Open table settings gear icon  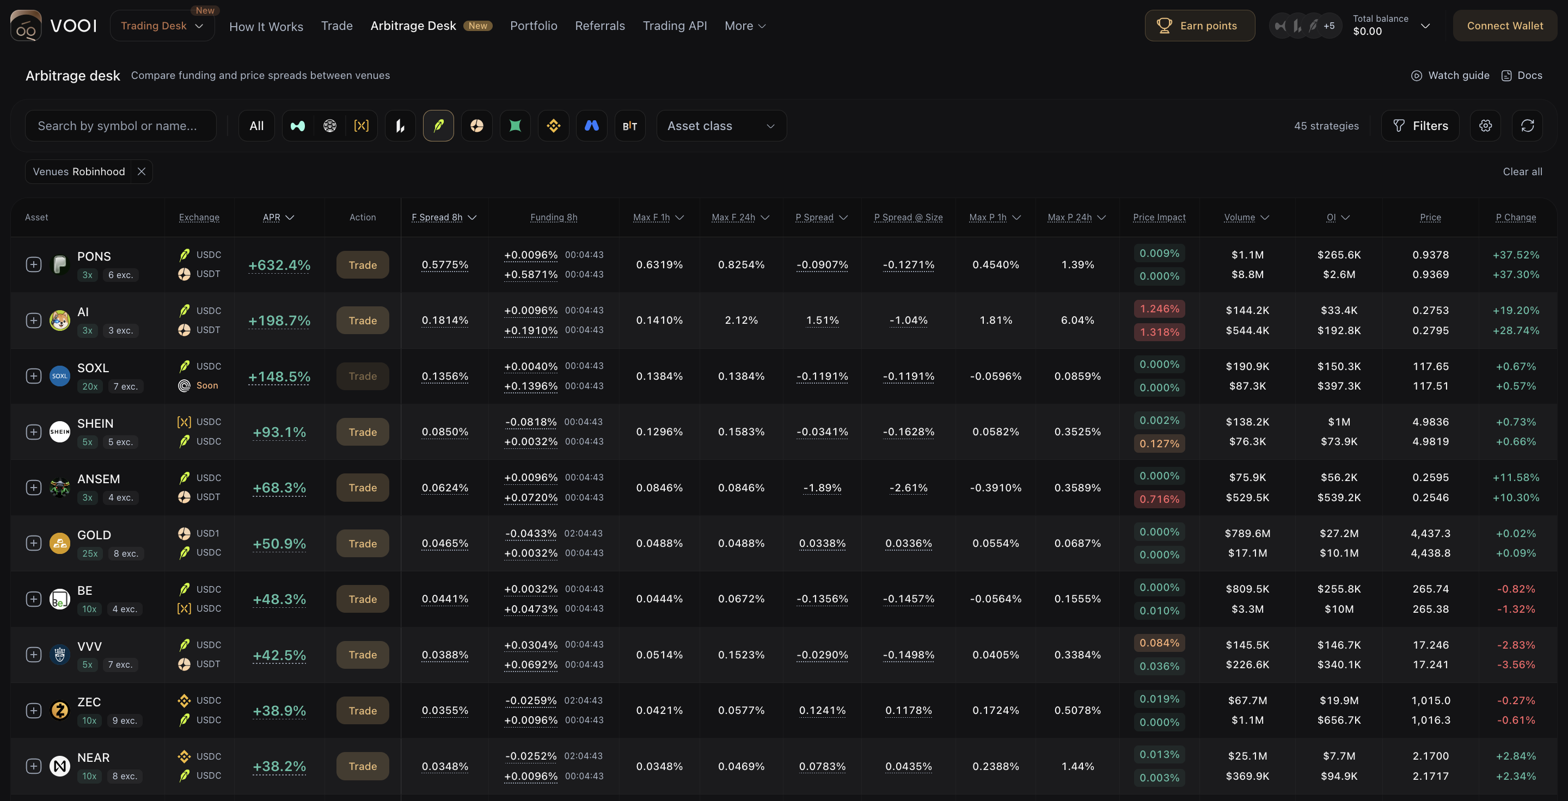coord(1485,126)
